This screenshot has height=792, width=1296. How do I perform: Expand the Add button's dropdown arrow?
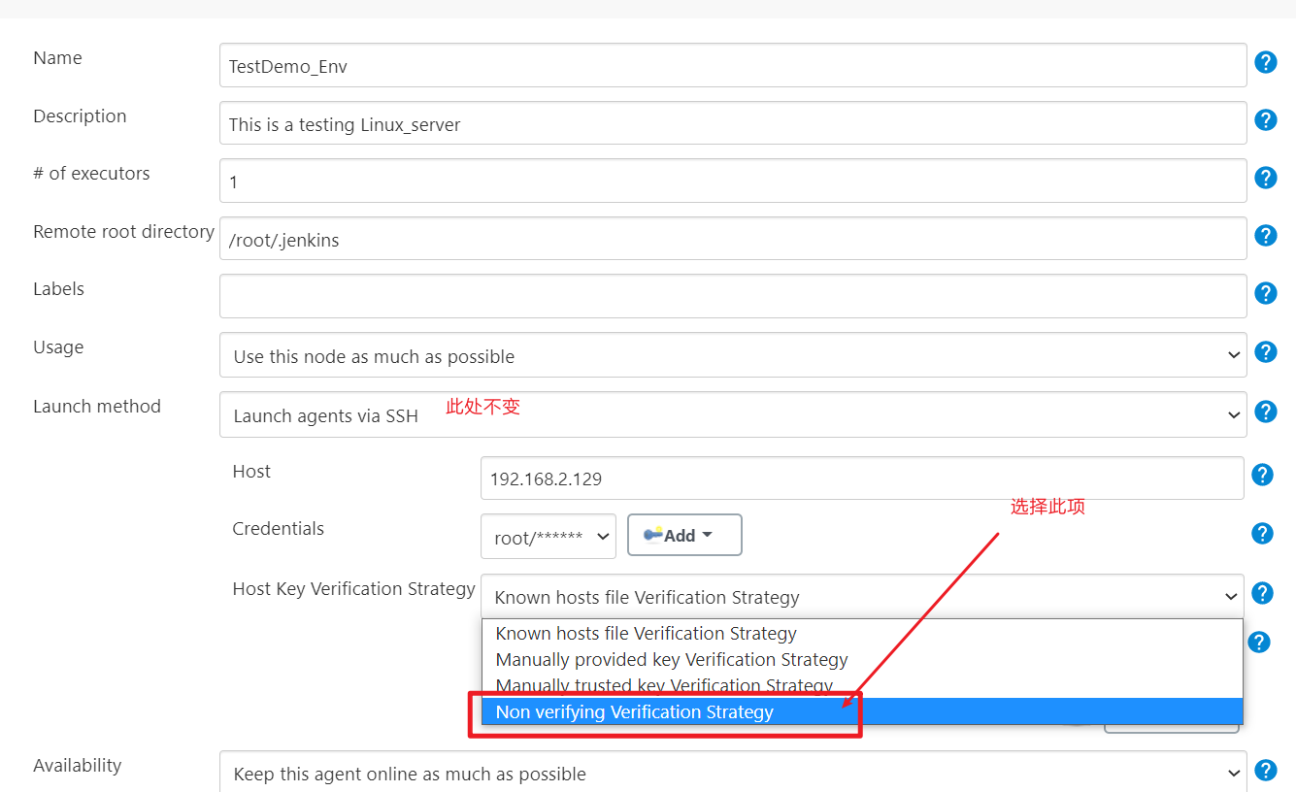coord(710,535)
